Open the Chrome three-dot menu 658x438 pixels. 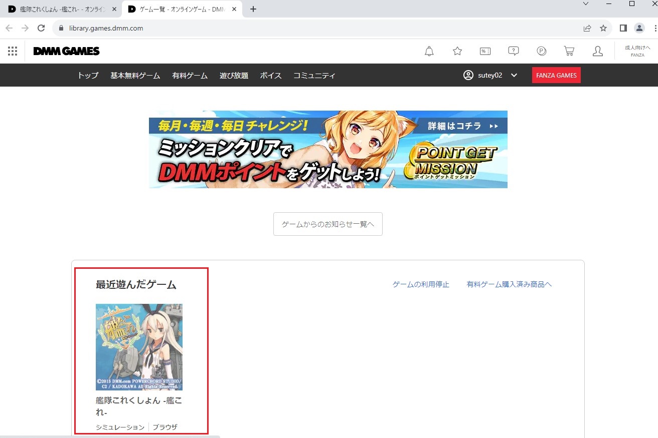point(655,28)
